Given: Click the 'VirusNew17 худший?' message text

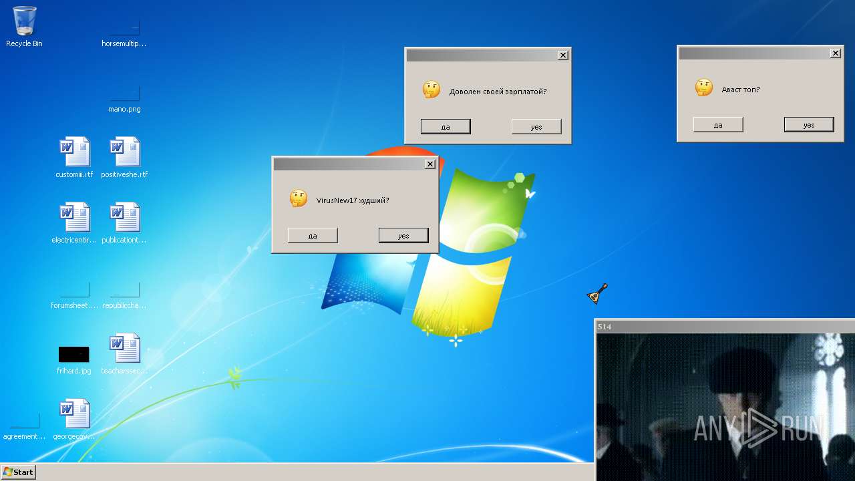Looking at the screenshot, I should point(353,200).
